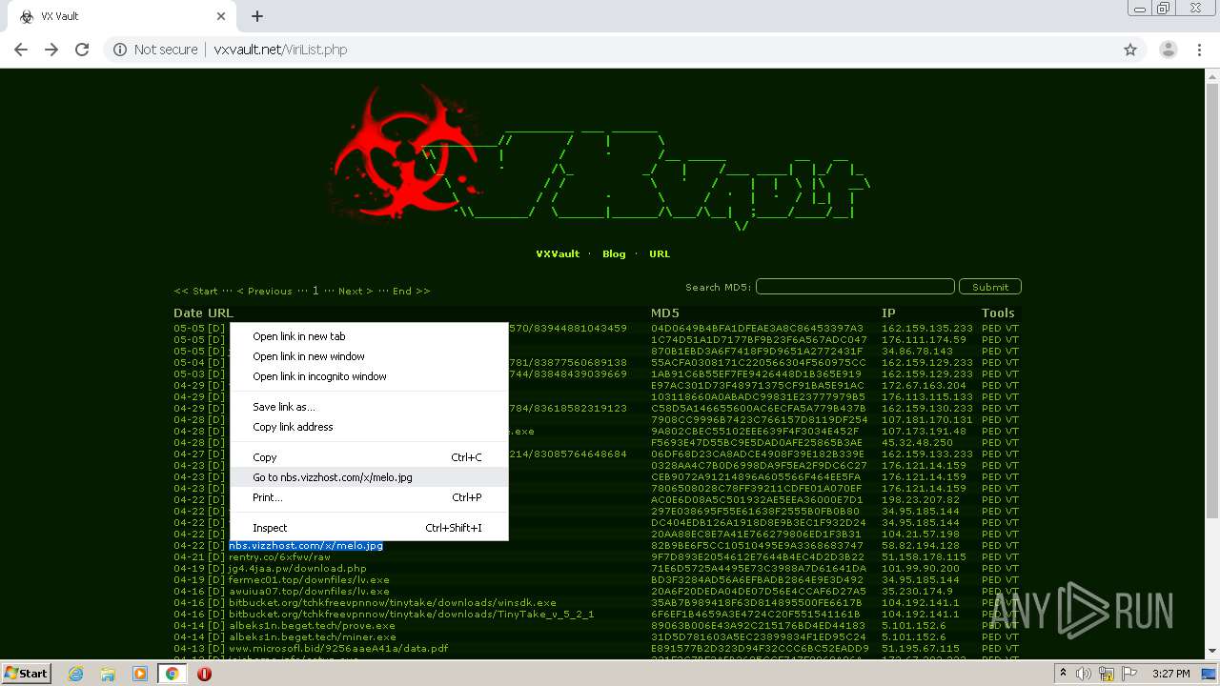The width and height of the screenshot is (1220, 686).
Task: Click the awuiua07.top/downfiles/lv.exe entry
Action: click(309, 592)
